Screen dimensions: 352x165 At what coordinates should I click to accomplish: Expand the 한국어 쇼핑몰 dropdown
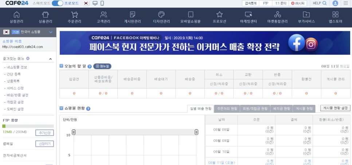tap(51, 32)
